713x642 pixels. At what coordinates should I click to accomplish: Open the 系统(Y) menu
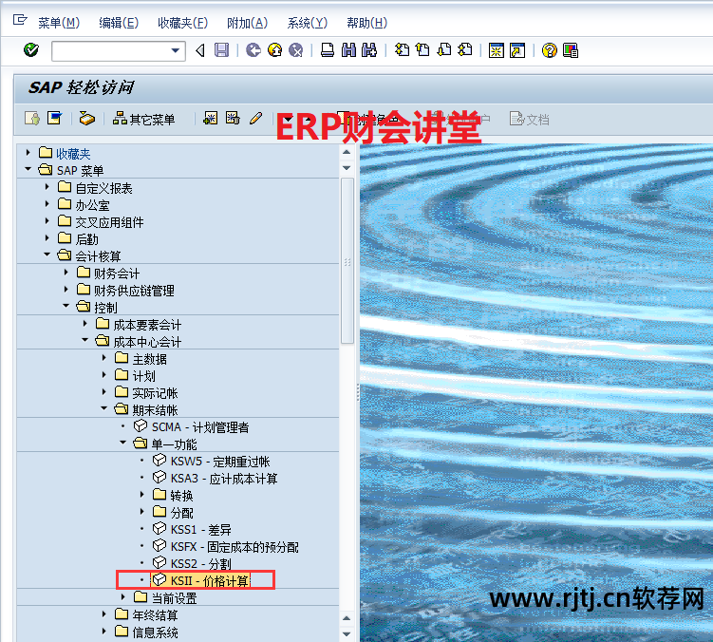(x=307, y=23)
